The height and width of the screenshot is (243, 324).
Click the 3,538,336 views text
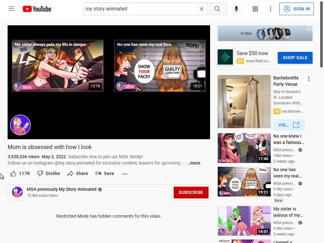[x=23, y=157]
